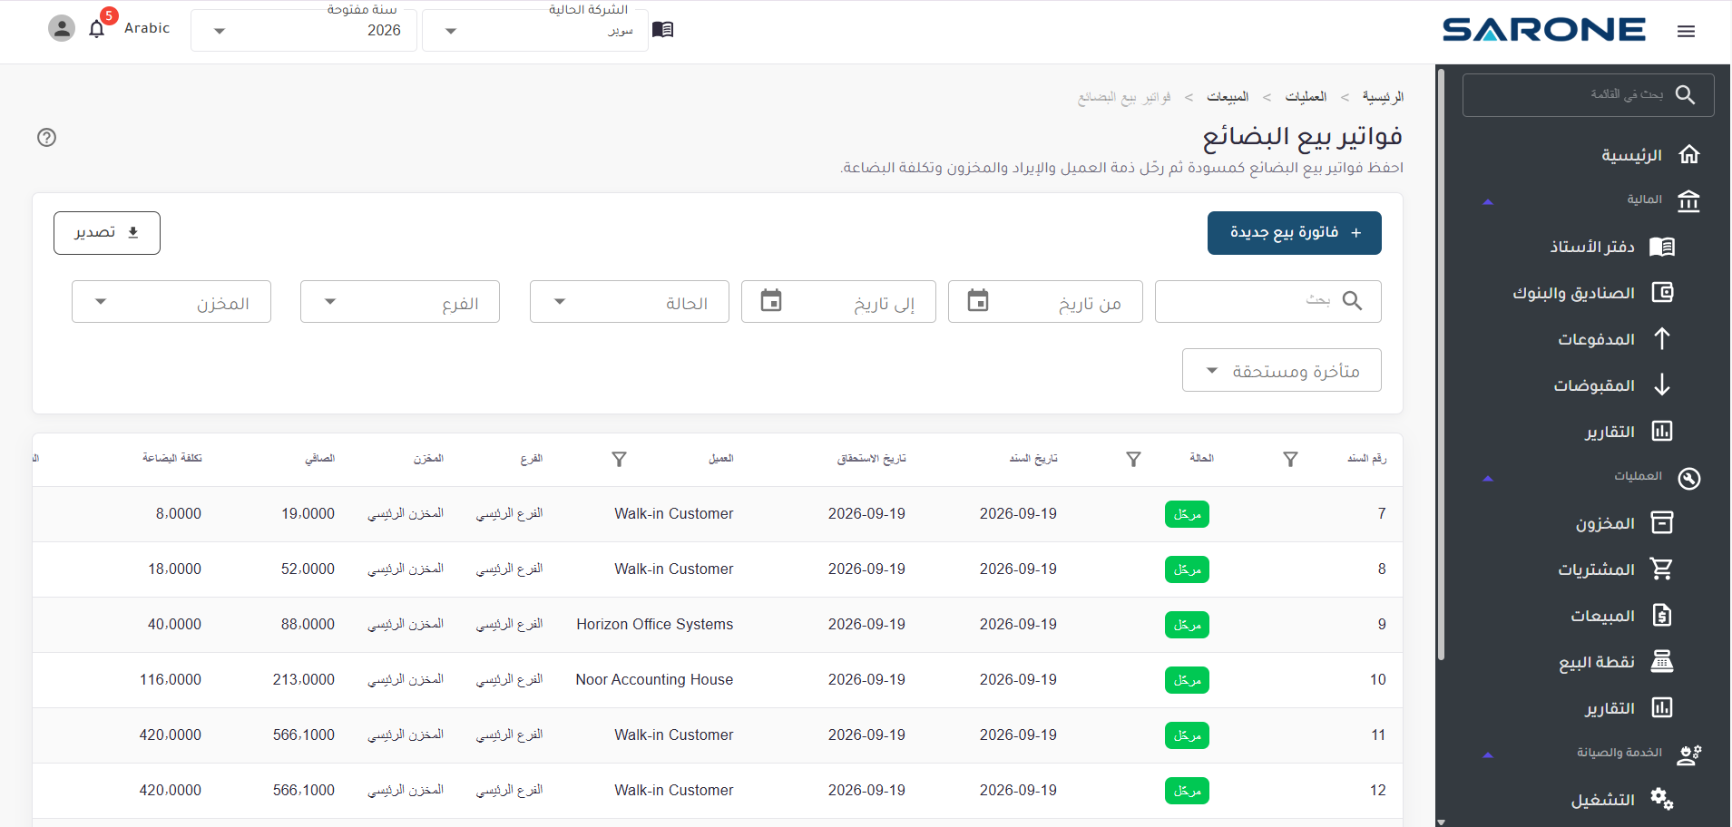Open the المخزن warehouse dropdown
Screen dimensions: 1732x827
(x=171, y=302)
